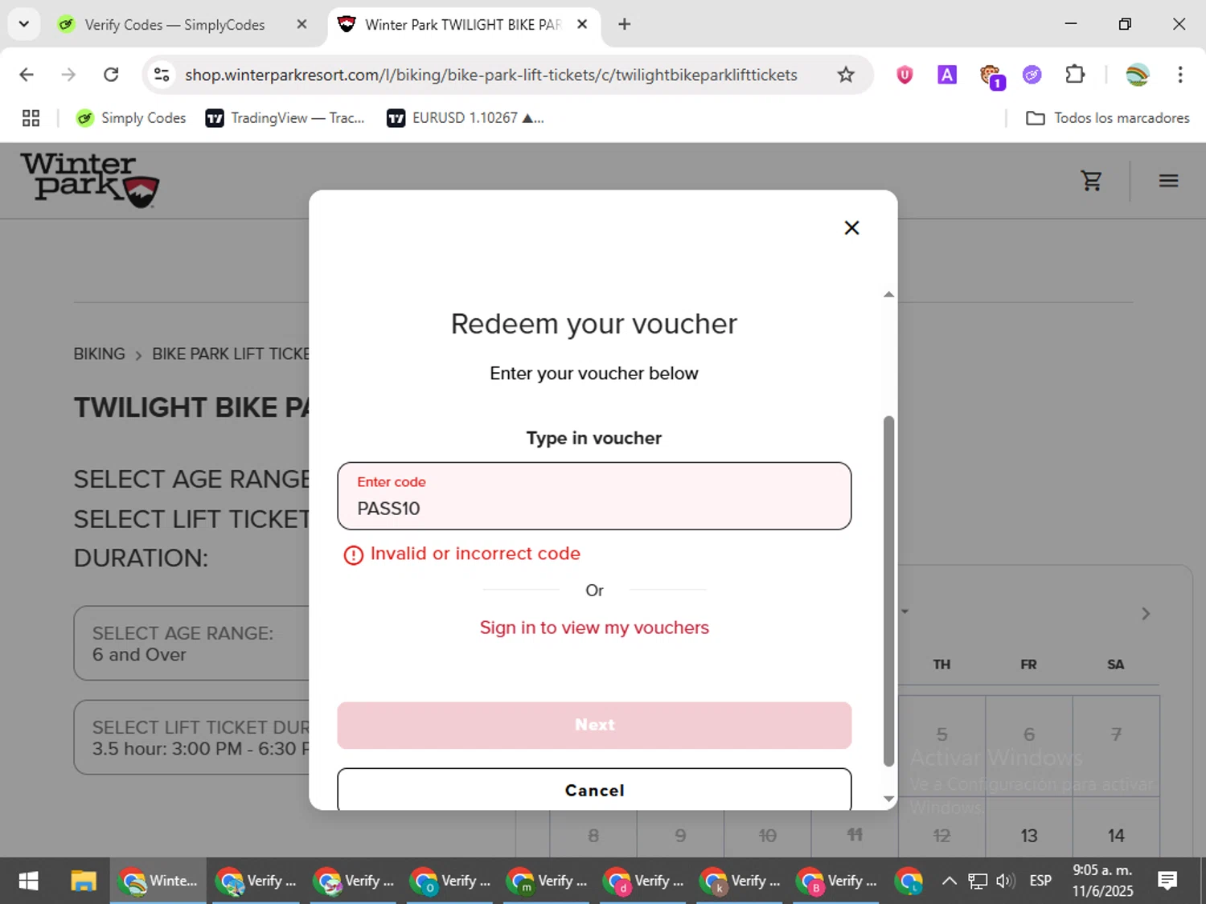Open tab search dropdown arrow
The height and width of the screenshot is (904, 1206).
[x=23, y=24]
